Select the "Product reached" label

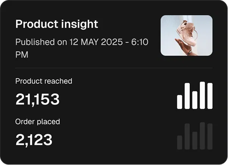point(44,81)
